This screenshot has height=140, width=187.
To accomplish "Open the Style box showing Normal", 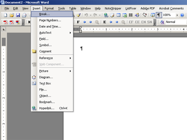I will [x=176, y=22].
